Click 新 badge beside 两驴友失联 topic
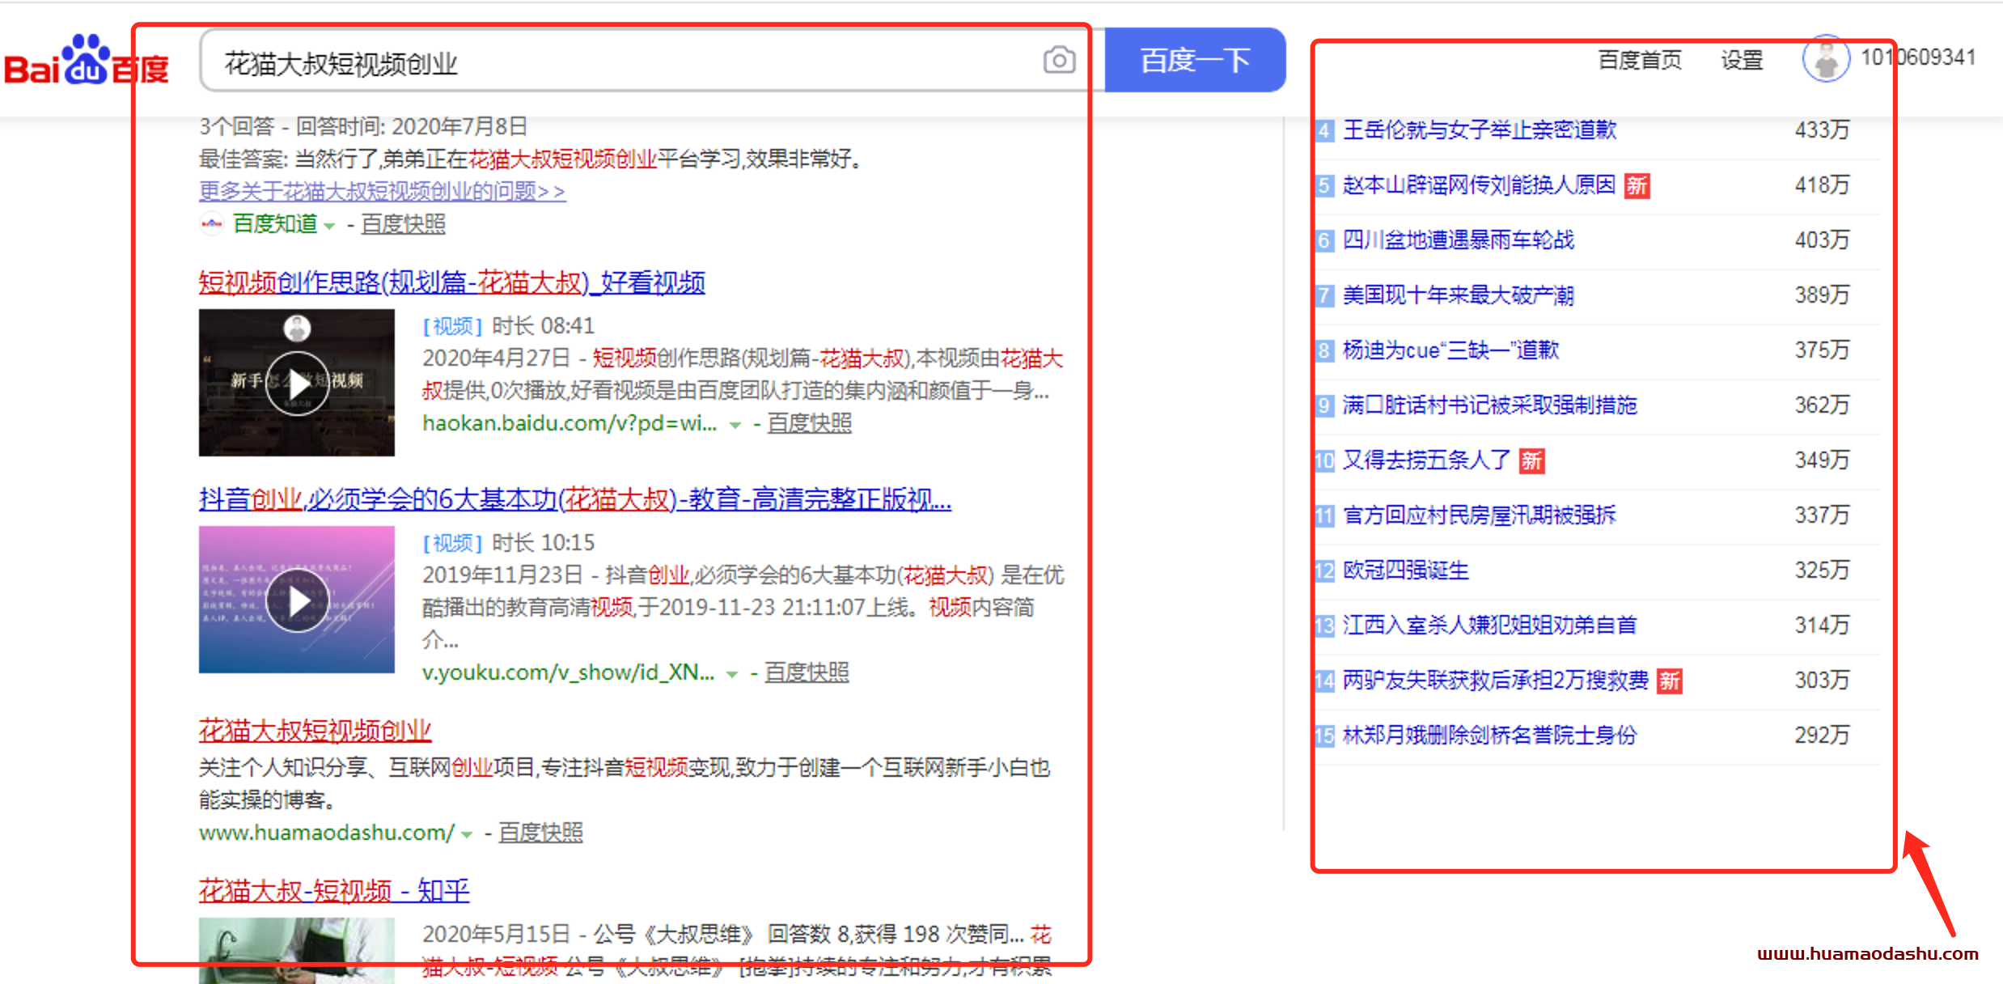The image size is (2003, 984). (x=1669, y=681)
